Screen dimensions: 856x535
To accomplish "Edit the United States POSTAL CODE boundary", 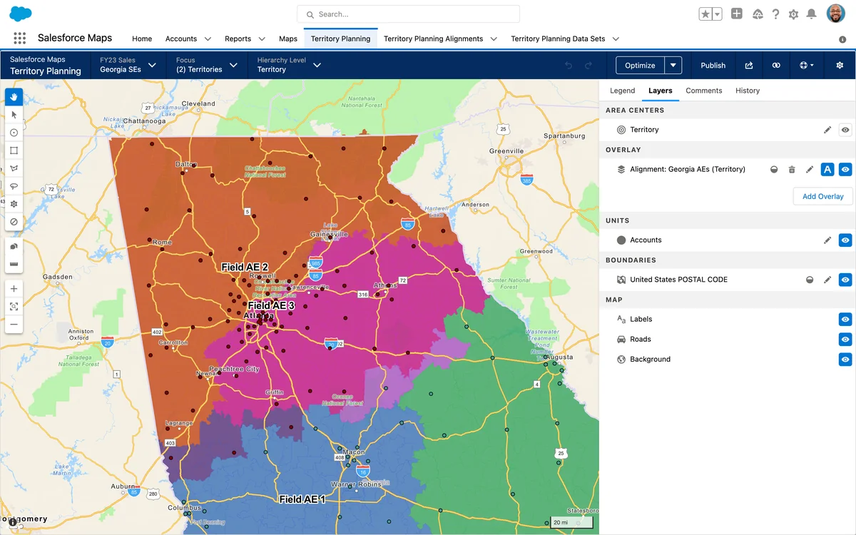I will (x=827, y=280).
